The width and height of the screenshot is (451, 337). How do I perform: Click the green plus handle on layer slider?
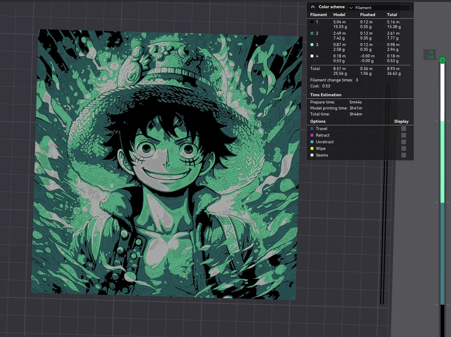click(442, 60)
